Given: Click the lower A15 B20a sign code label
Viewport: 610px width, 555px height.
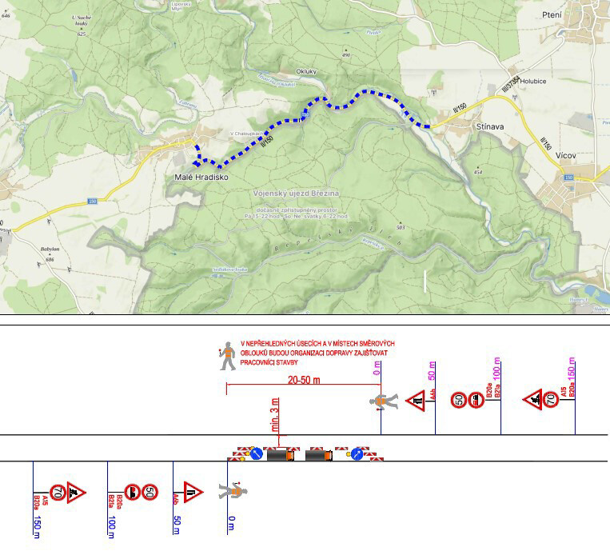Looking at the screenshot, I should (41, 502).
